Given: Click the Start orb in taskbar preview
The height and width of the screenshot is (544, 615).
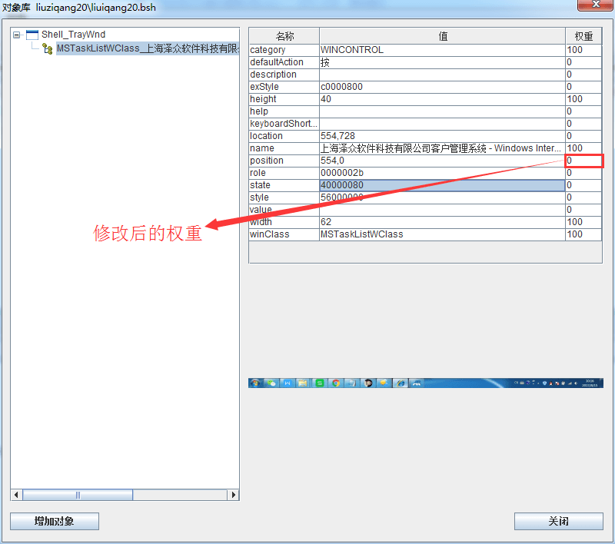Looking at the screenshot, I should pos(255,383).
